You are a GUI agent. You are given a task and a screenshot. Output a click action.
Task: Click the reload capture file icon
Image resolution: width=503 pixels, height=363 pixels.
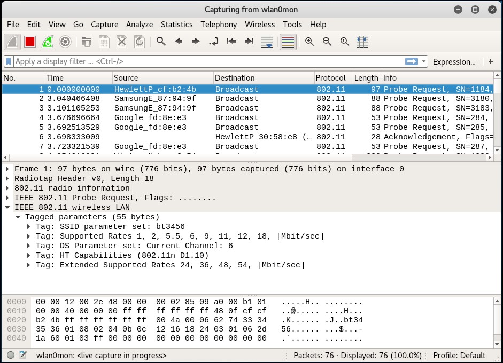click(139, 42)
